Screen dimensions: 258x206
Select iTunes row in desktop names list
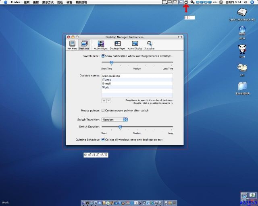tap(137, 80)
